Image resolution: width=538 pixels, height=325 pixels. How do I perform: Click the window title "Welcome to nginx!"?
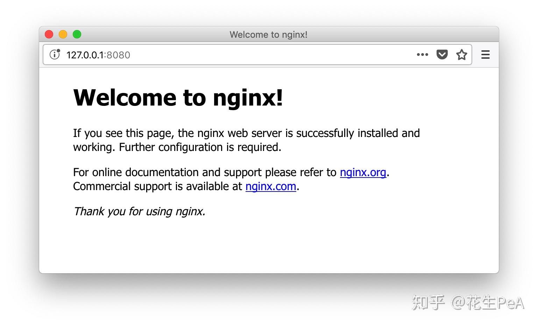click(x=269, y=35)
